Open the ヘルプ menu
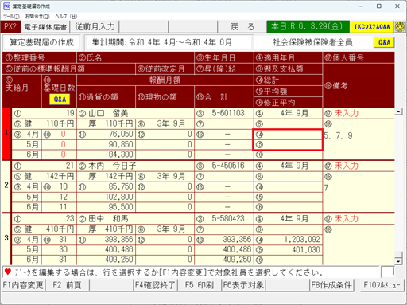 (x=66, y=17)
